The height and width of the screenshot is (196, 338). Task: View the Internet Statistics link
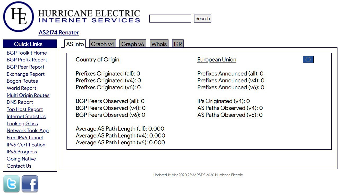click(x=26, y=117)
